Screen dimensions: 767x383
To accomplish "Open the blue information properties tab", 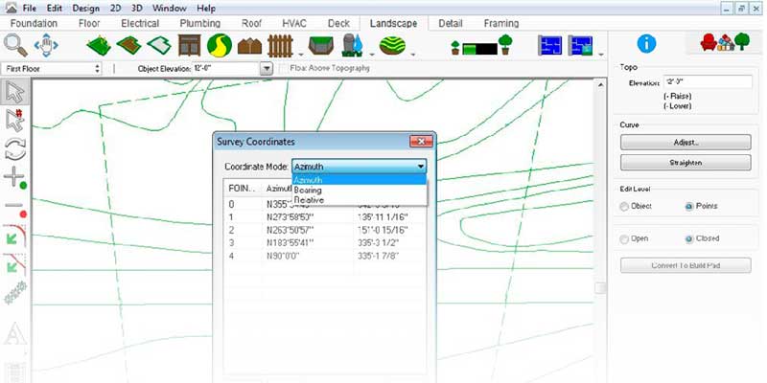I will pyautogui.click(x=646, y=43).
